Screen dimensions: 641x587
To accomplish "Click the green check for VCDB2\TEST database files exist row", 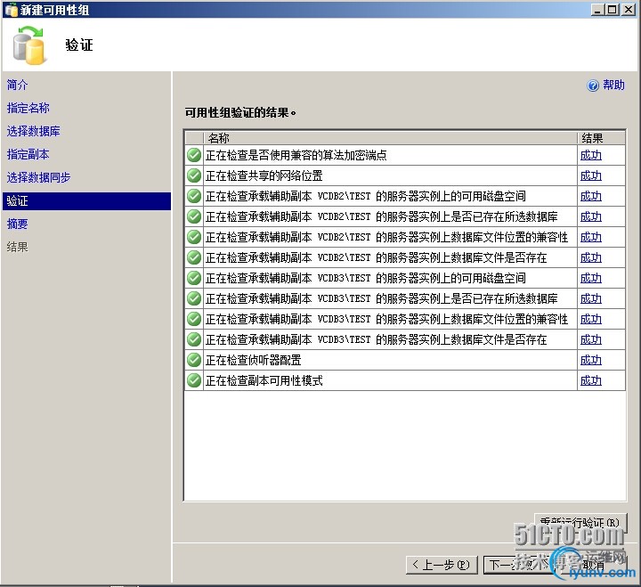I will pyautogui.click(x=194, y=257).
